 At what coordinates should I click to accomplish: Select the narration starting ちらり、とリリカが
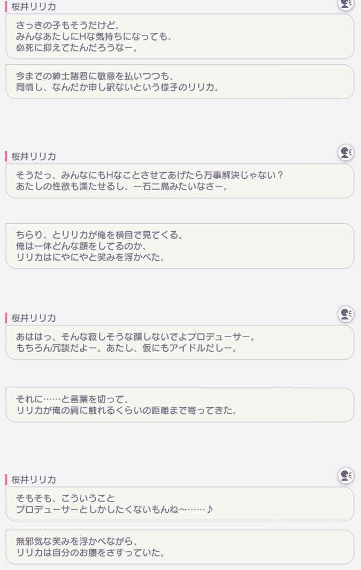[x=180, y=246]
